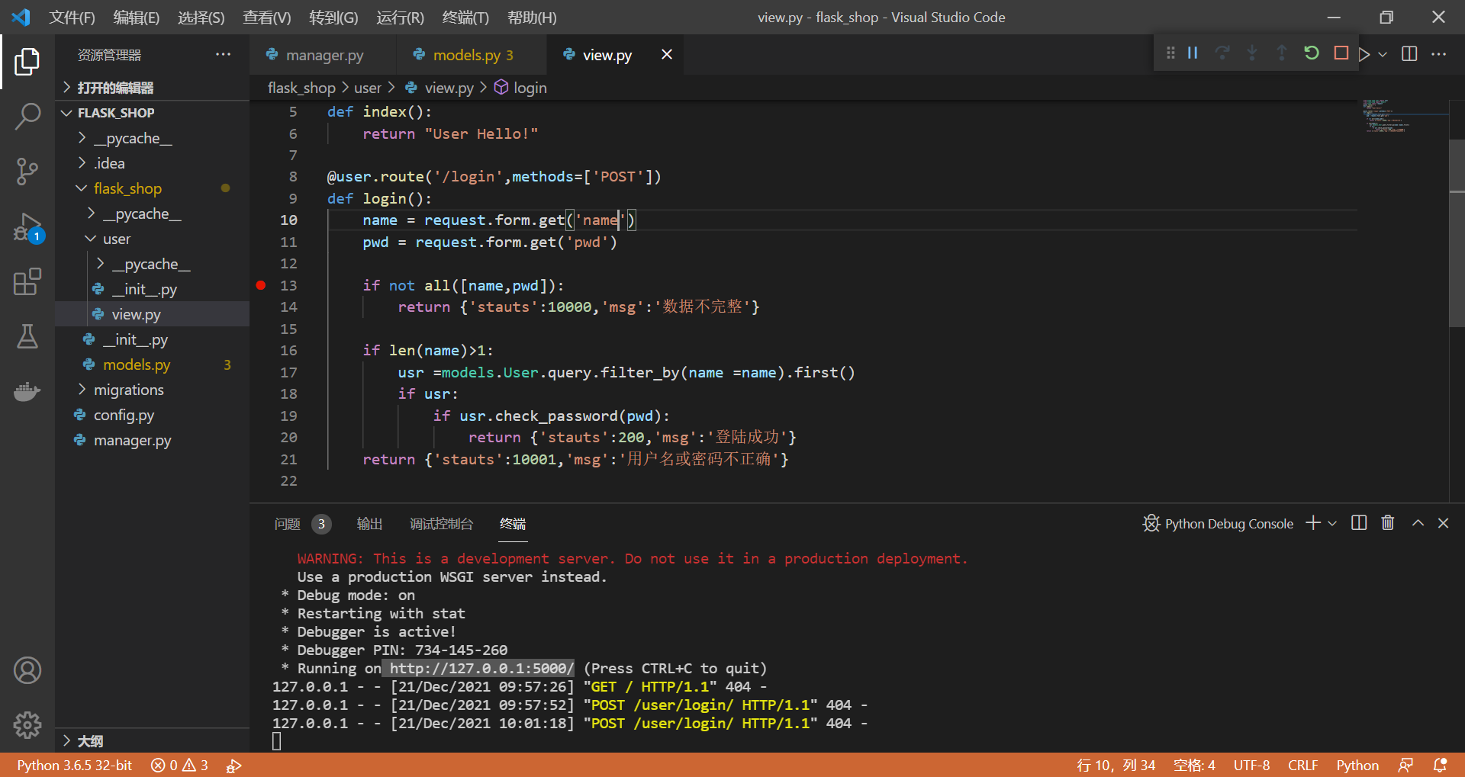Toggle the breakpoint on line 13
Screen dimensions: 1465x777
pos(261,285)
